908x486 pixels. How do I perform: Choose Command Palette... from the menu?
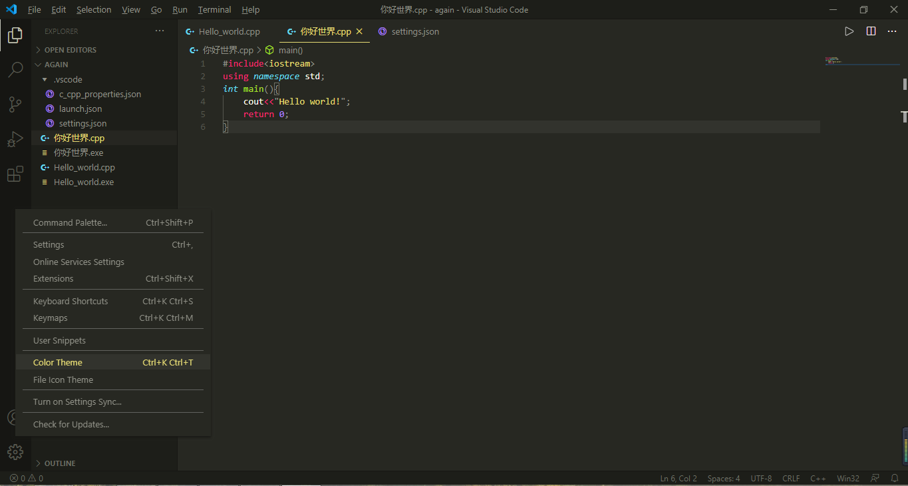[113, 223]
